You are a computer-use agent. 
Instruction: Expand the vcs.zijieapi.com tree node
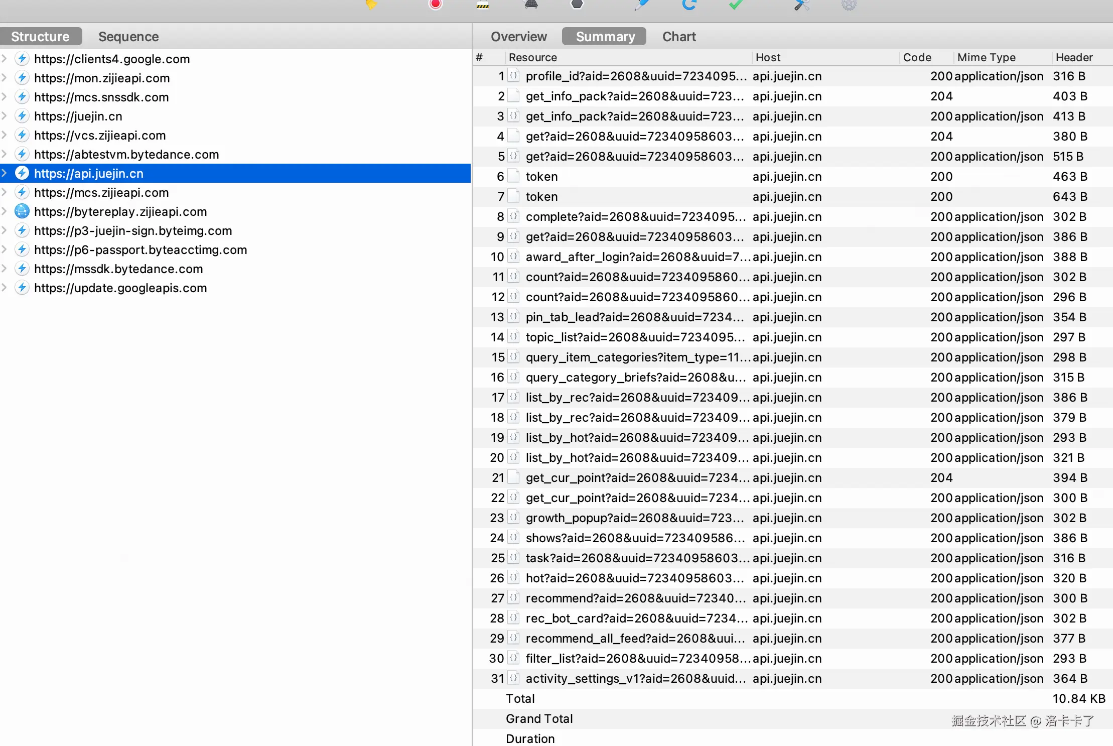(x=4, y=135)
